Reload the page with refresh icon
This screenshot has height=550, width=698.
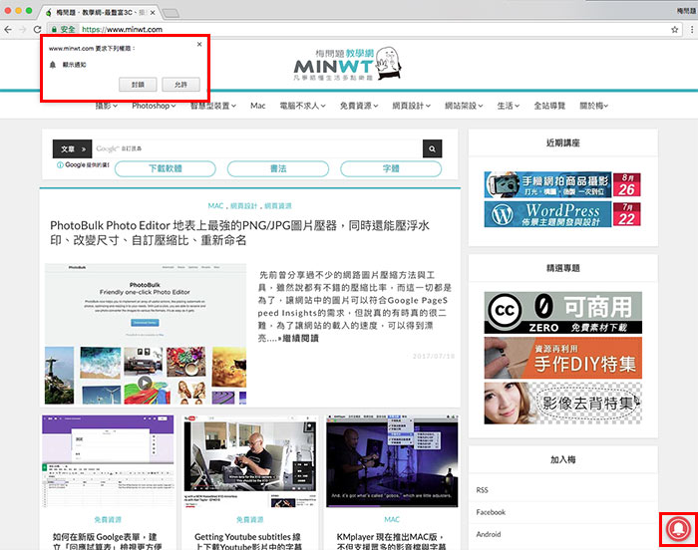(x=38, y=29)
